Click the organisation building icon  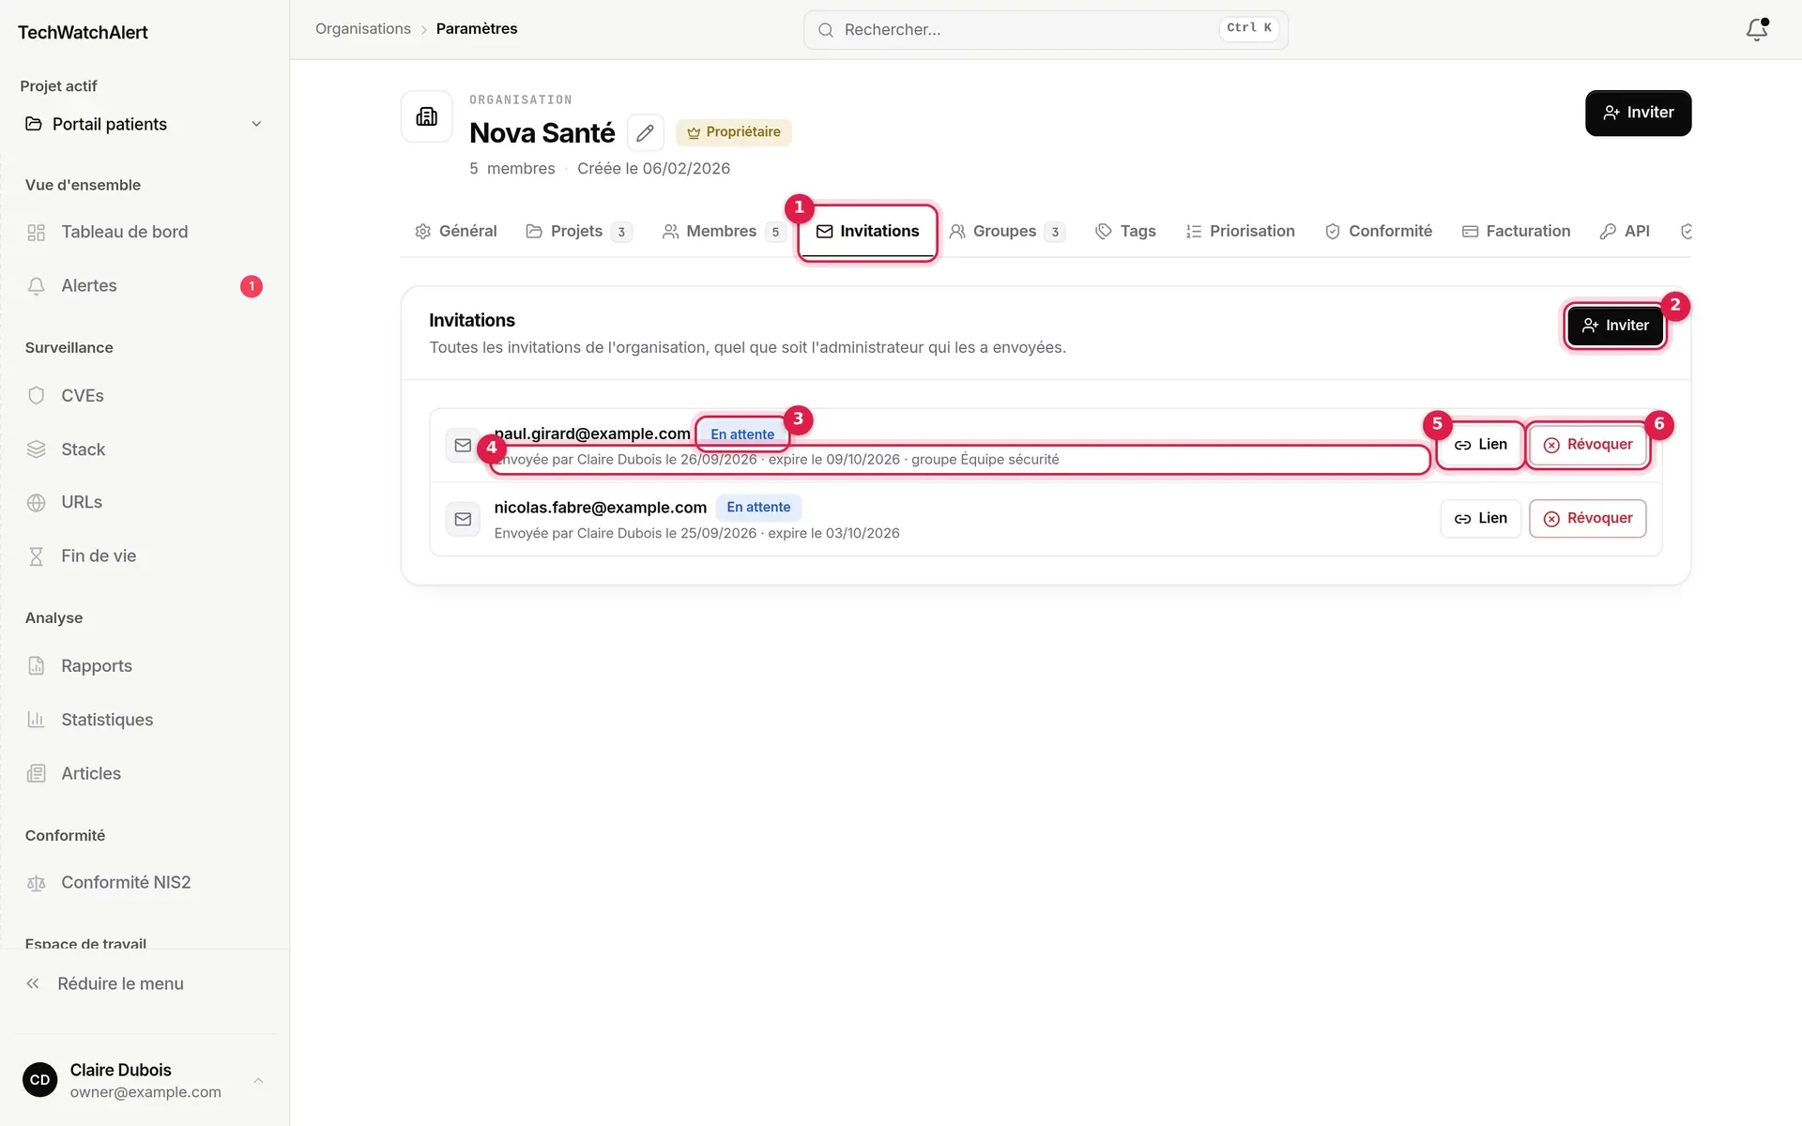point(427,116)
